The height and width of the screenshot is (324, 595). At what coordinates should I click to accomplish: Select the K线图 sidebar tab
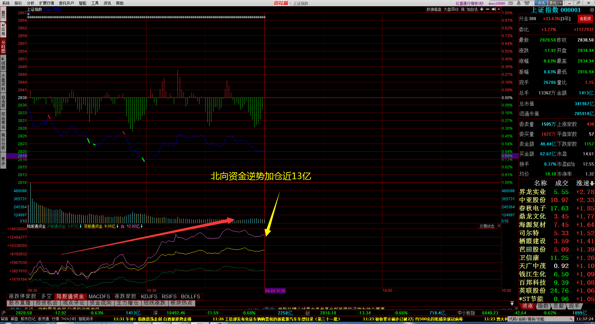[3, 63]
